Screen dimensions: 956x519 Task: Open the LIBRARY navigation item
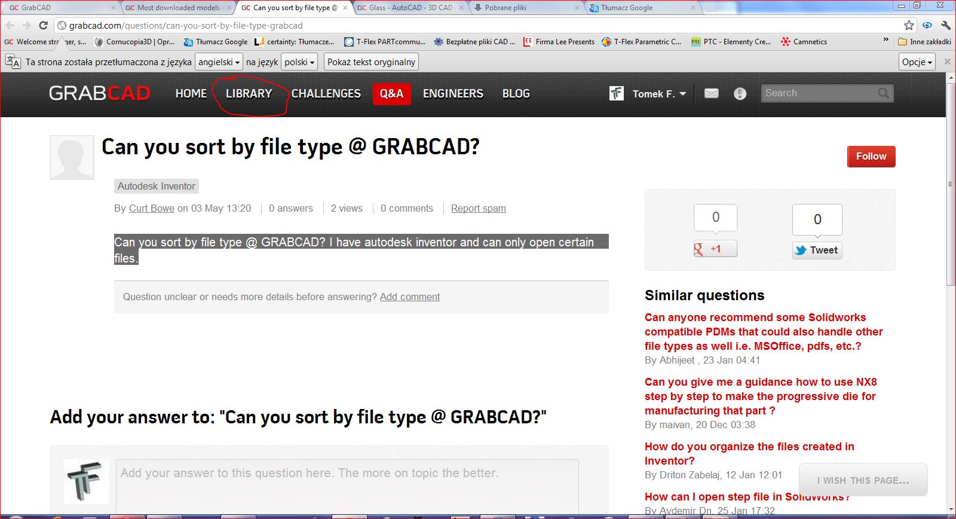[x=249, y=94]
